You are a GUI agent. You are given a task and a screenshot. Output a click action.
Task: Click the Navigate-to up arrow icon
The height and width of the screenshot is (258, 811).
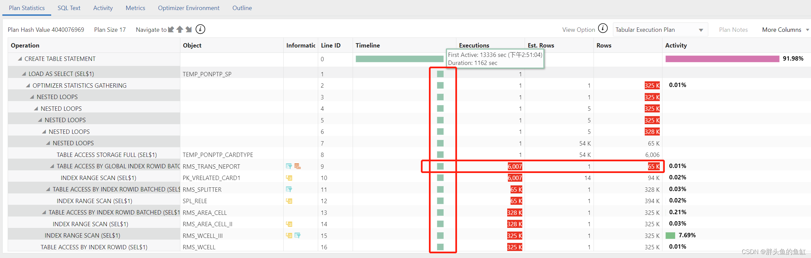pos(180,29)
